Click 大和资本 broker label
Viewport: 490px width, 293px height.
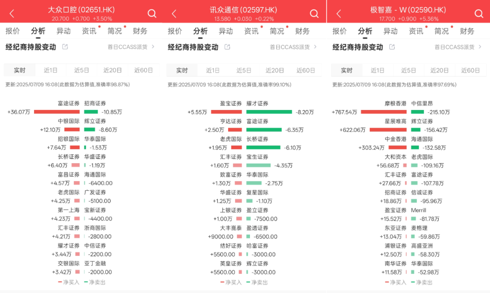click(x=396, y=157)
